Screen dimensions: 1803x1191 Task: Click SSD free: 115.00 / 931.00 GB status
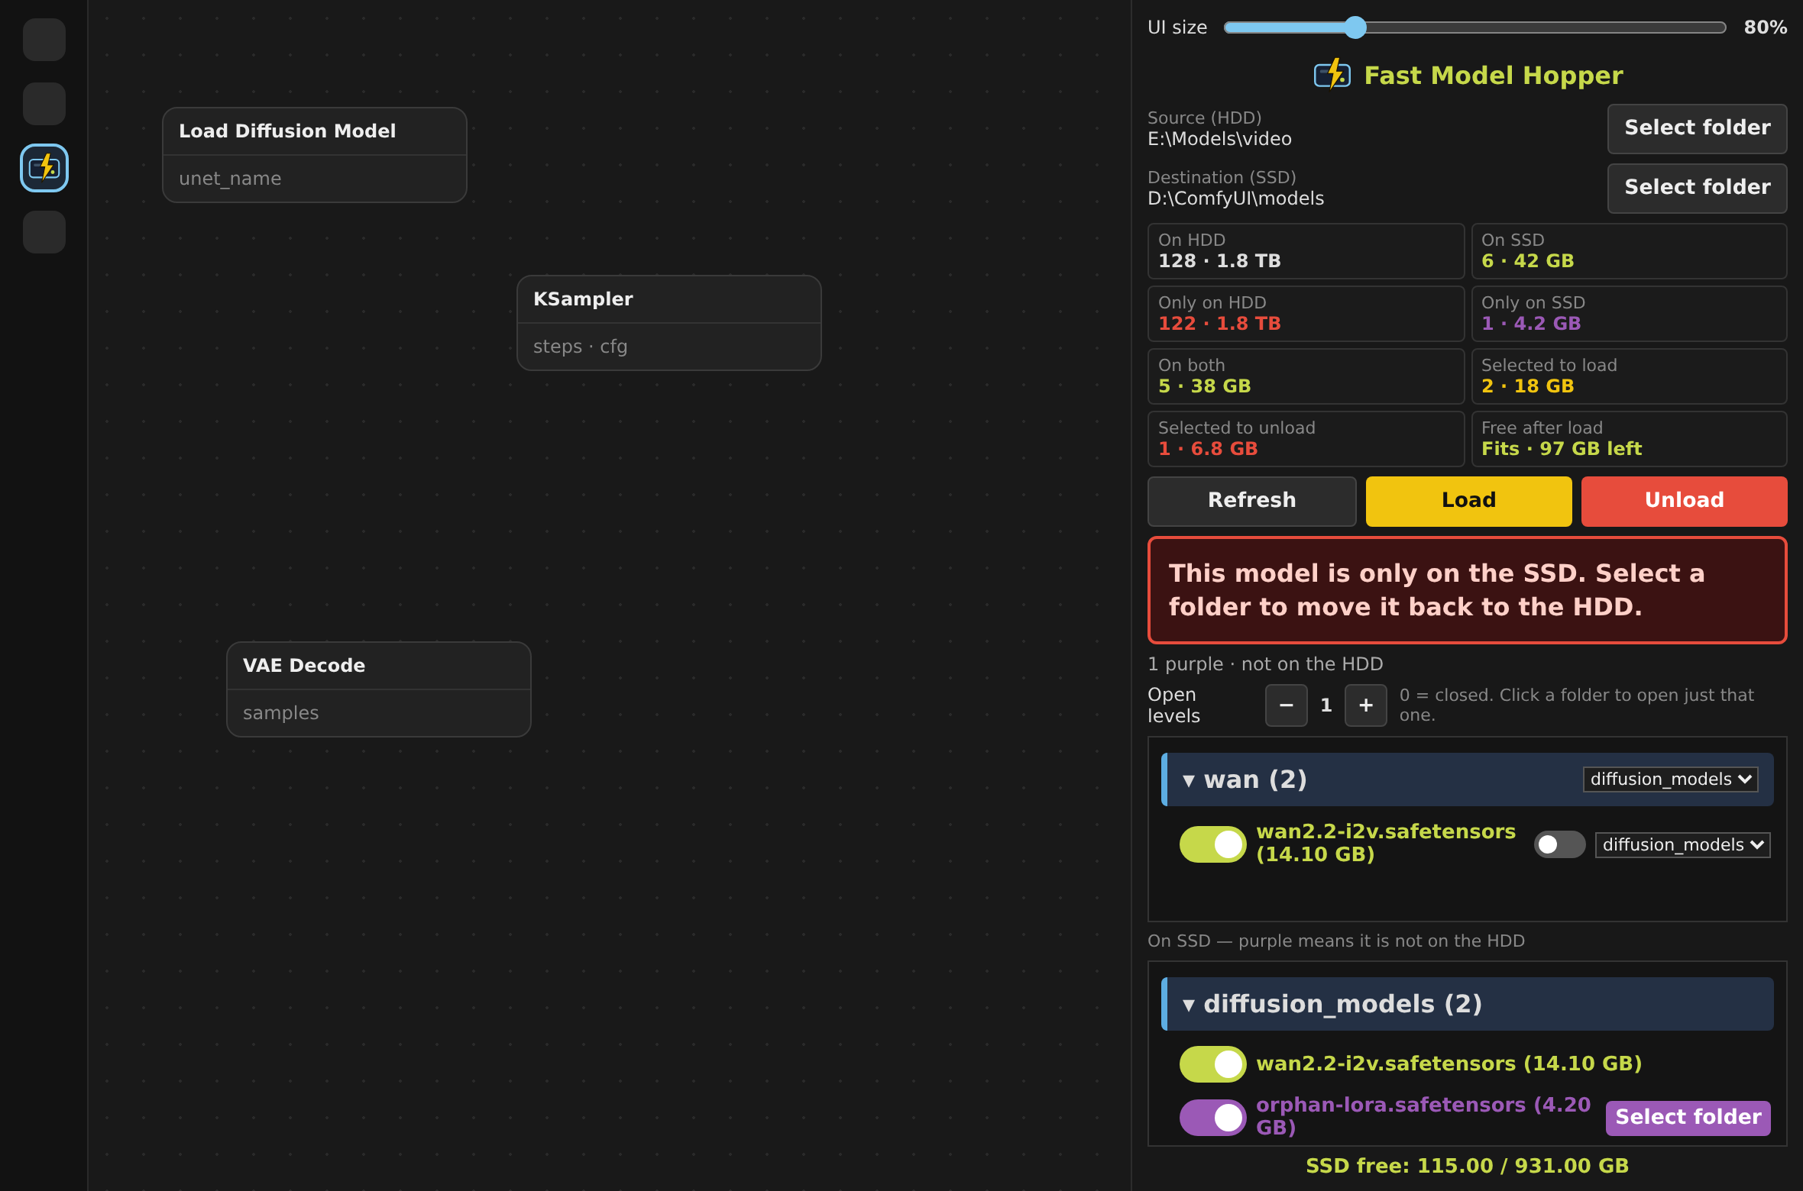coord(1467,1166)
